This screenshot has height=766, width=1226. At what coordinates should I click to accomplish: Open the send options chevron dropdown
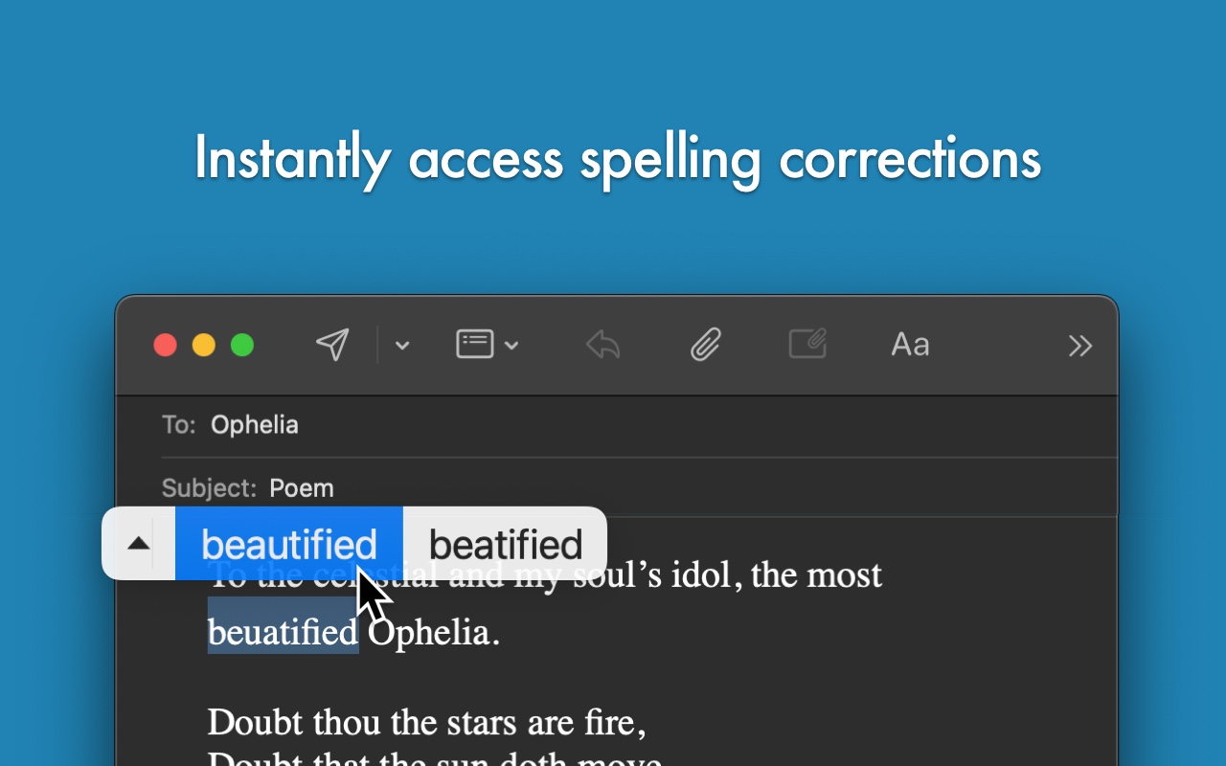(401, 346)
